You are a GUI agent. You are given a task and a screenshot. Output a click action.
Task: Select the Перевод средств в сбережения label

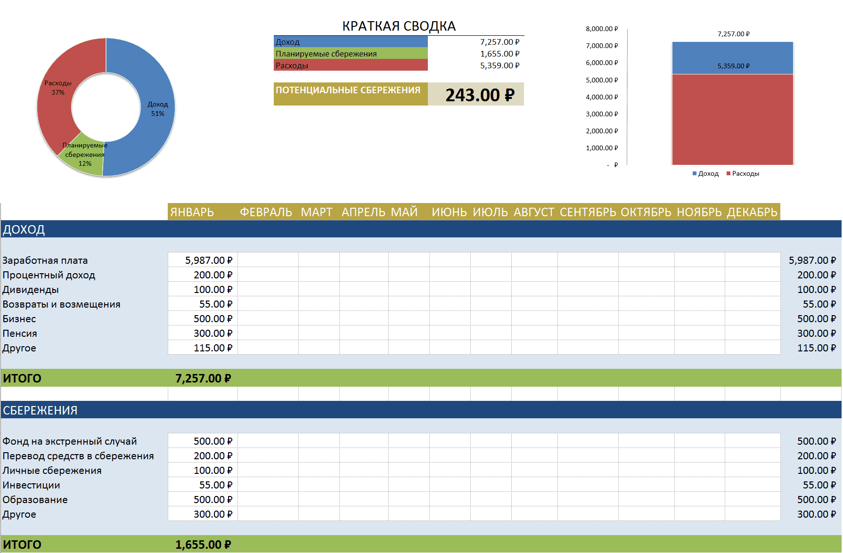point(78,455)
